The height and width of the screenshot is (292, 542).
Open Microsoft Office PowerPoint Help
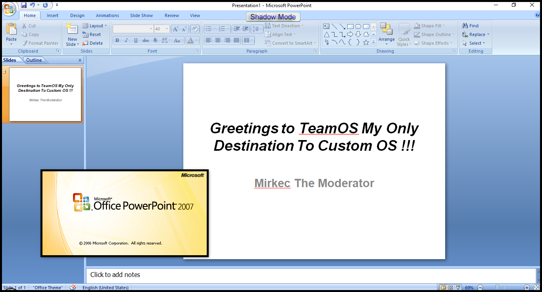pyautogui.click(x=538, y=15)
